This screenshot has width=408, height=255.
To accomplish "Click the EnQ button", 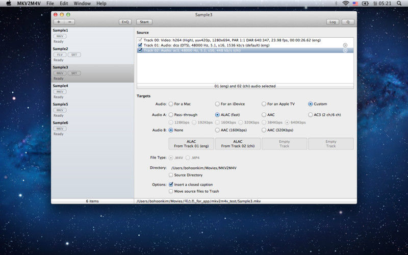I will (x=125, y=22).
